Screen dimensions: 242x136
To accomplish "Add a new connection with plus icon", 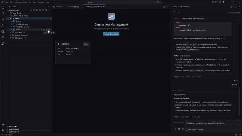I will click(28, 10).
